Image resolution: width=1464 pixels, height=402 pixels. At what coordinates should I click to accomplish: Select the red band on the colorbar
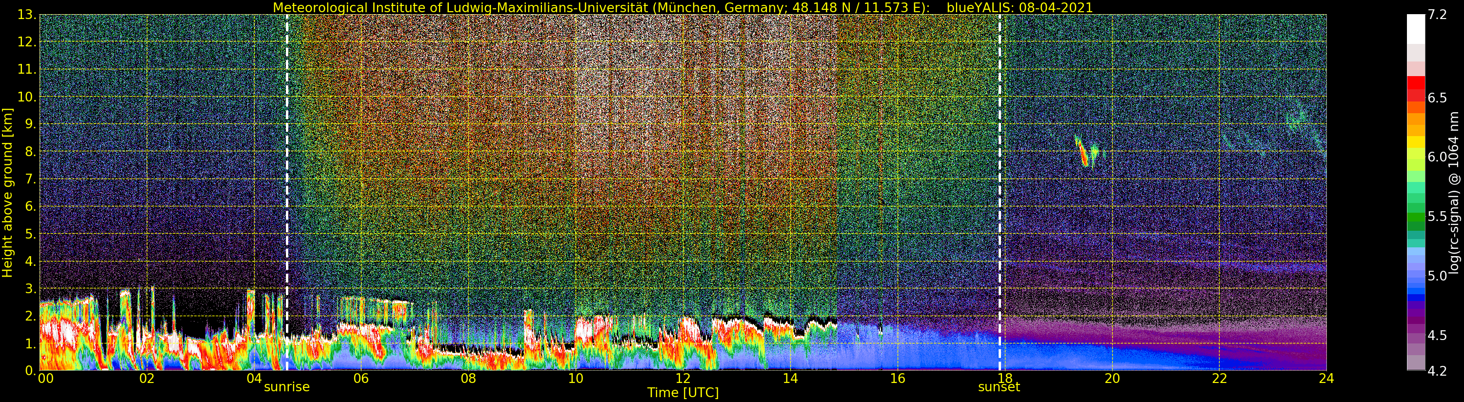pyautogui.click(x=1416, y=83)
